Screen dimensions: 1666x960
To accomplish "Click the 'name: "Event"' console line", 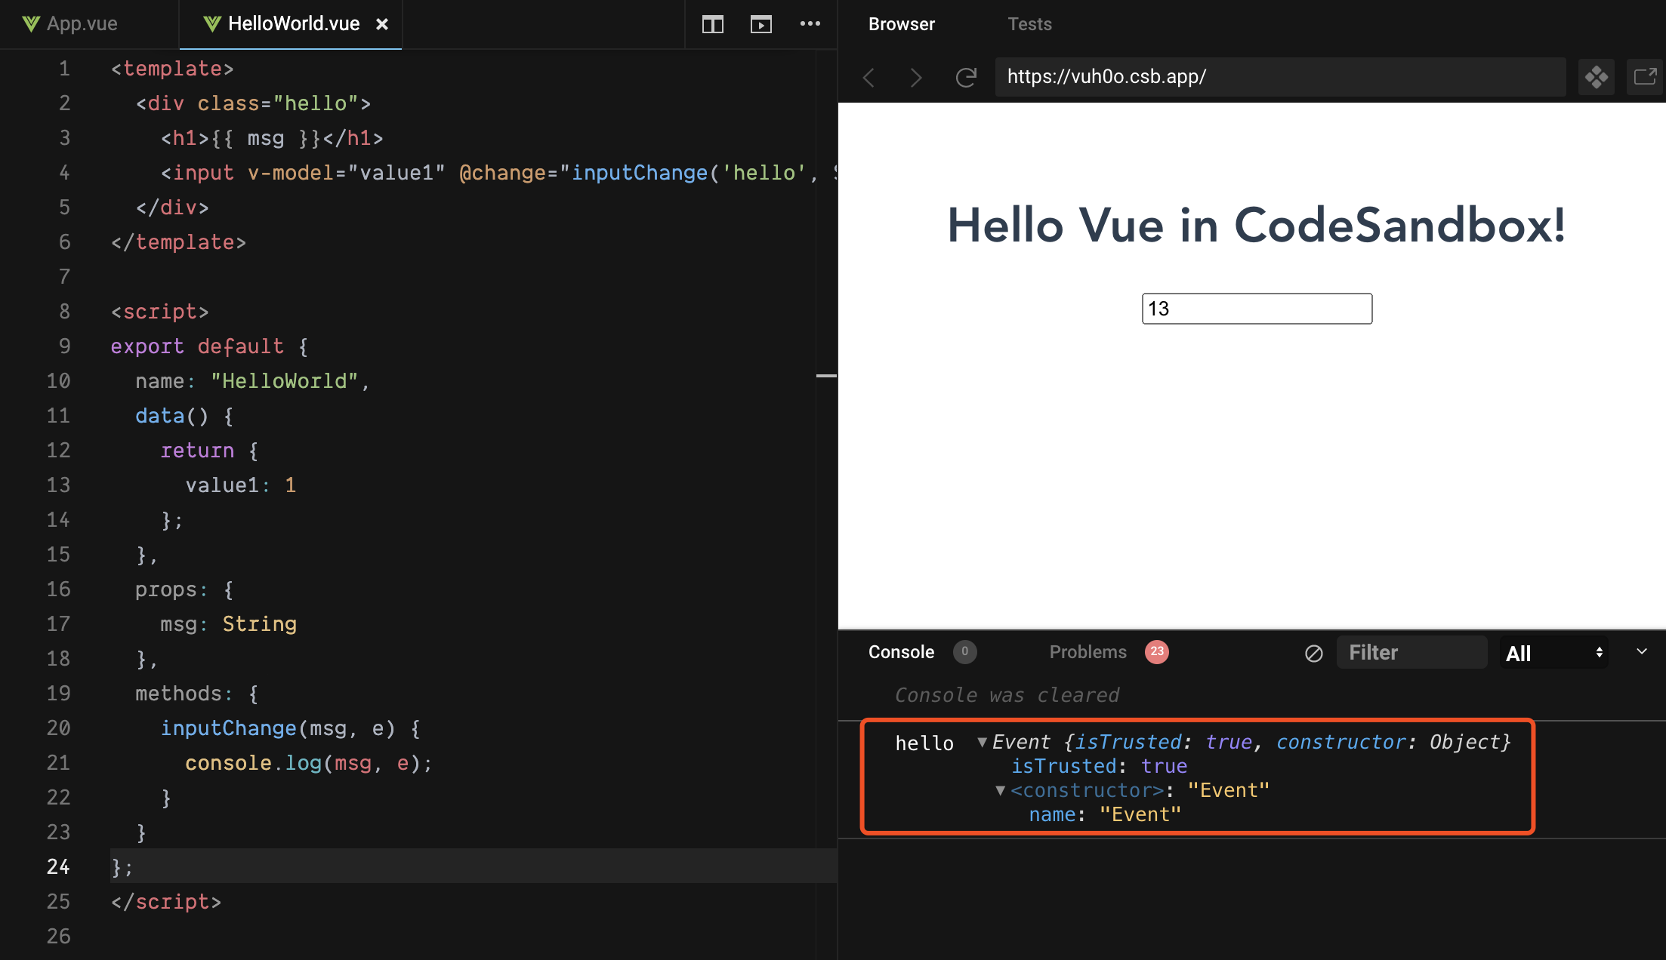I will coord(1105,815).
